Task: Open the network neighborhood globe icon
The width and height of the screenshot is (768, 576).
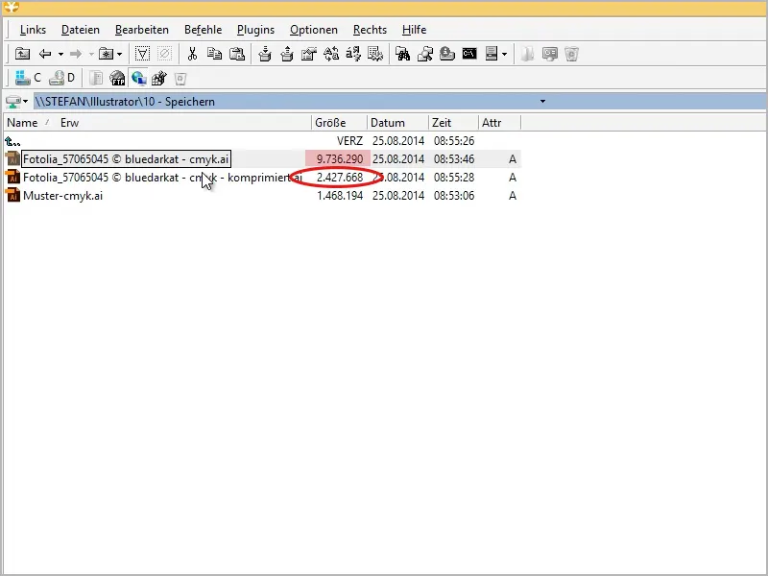Action: click(138, 78)
